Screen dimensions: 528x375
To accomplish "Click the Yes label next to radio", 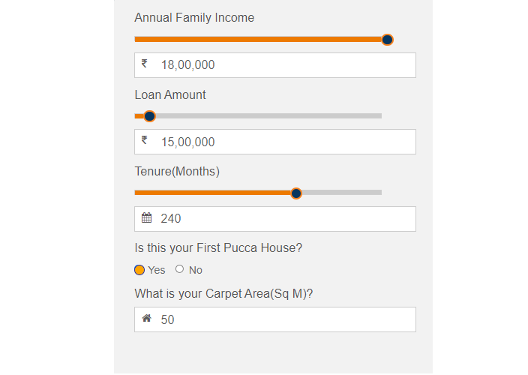I will tap(157, 270).
